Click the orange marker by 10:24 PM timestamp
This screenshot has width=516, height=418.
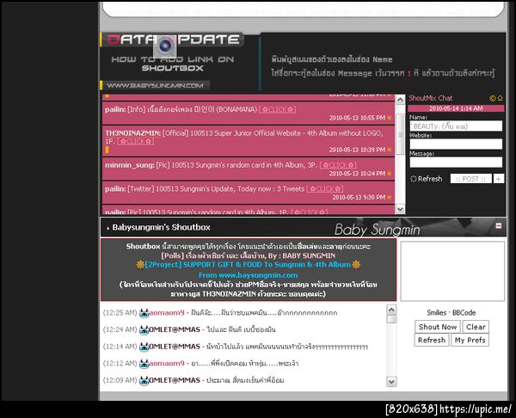click(x=390, y=174)
